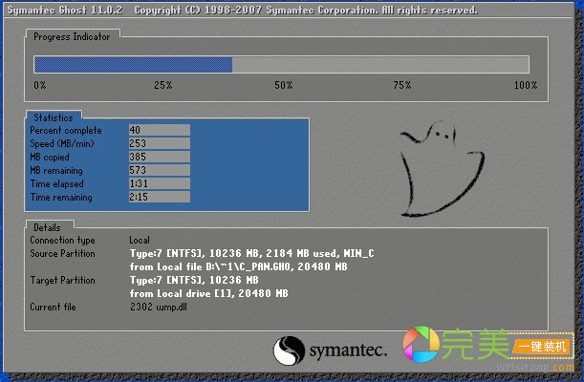Click the unfilled gray portion of the progress bar

coord(380,65)
